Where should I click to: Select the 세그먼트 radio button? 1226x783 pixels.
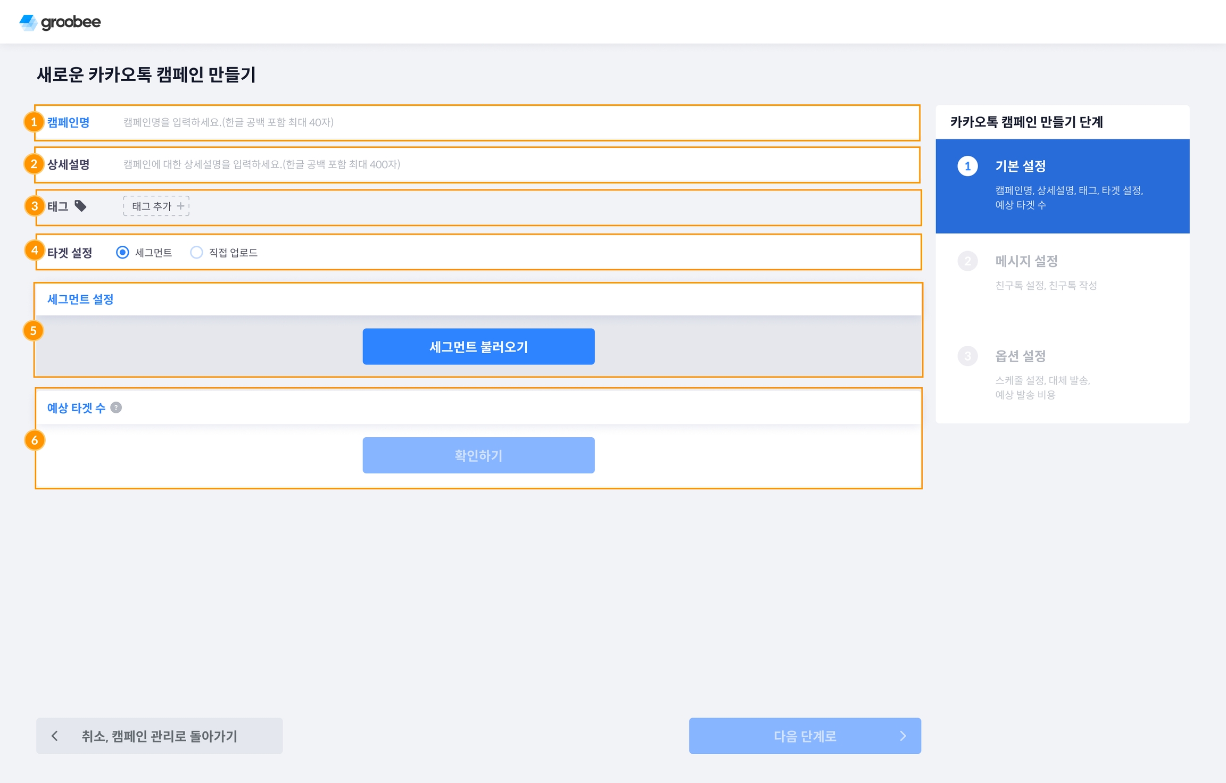coord(122,252)
